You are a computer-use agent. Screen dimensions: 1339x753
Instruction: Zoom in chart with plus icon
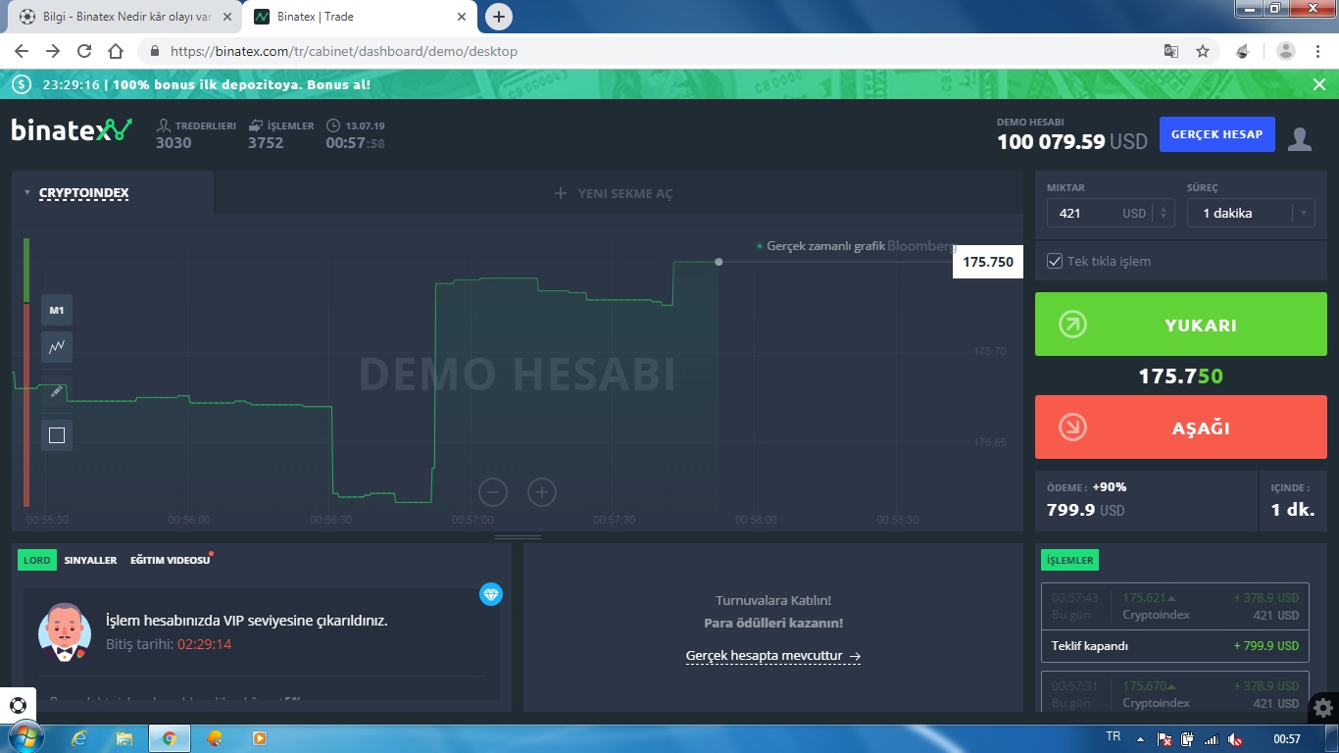click(x=542, y=492)
